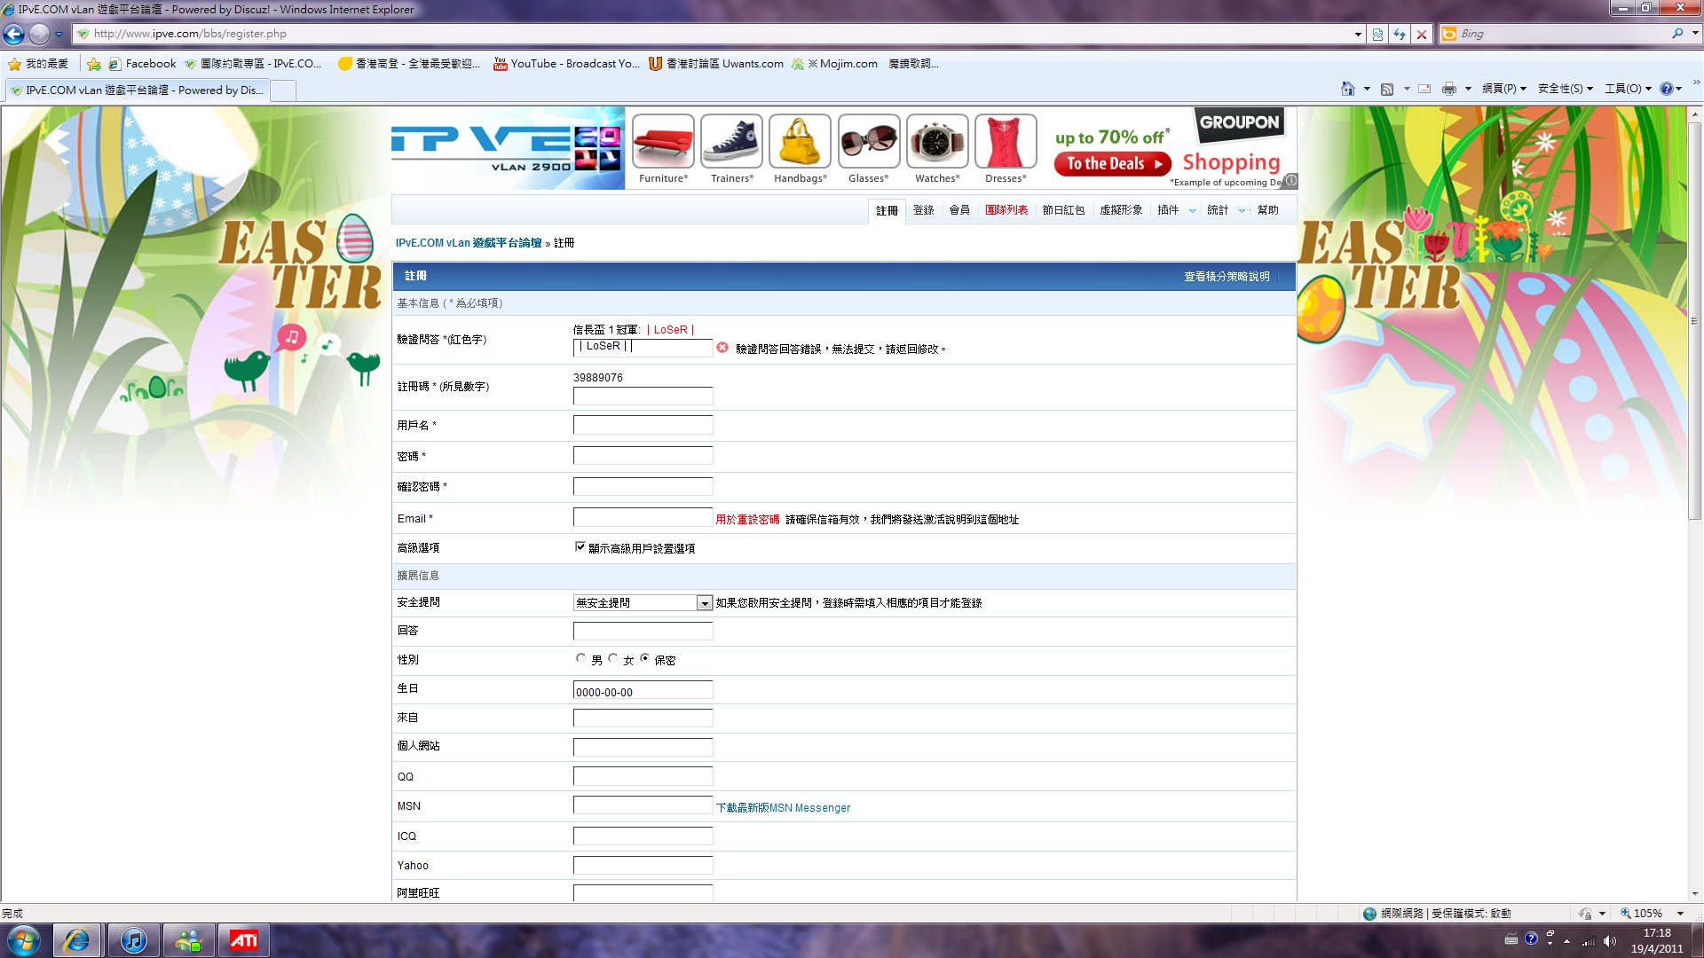The width and height of the screenshot is (1704, 958).
Task: Click the ATI icon in taskbar
Action: (243, 940)
